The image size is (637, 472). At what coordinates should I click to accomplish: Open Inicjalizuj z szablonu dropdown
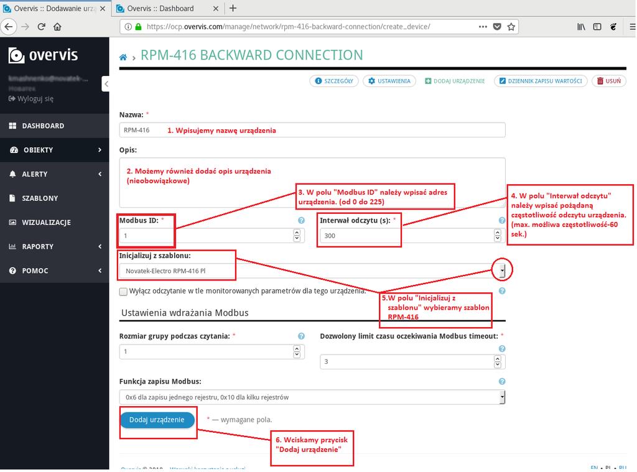(x=312, y=271)
